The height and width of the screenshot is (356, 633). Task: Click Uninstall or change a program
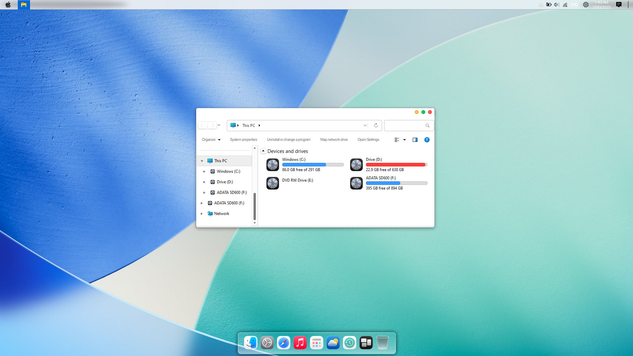pos(288,140)
